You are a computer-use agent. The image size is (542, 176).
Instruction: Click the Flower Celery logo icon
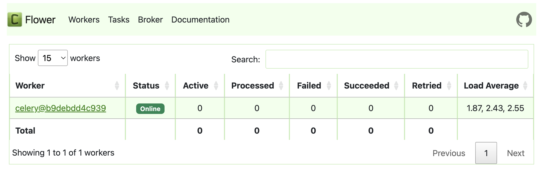tap(15, 20)
